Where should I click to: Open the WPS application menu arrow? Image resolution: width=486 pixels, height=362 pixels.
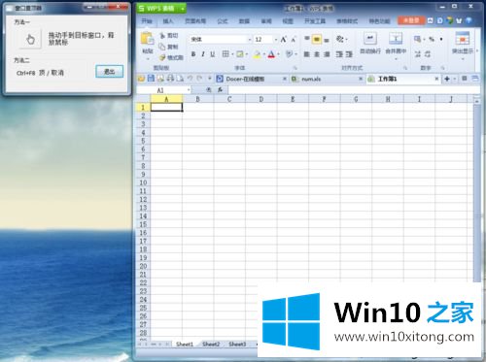[x=183, y=9]
